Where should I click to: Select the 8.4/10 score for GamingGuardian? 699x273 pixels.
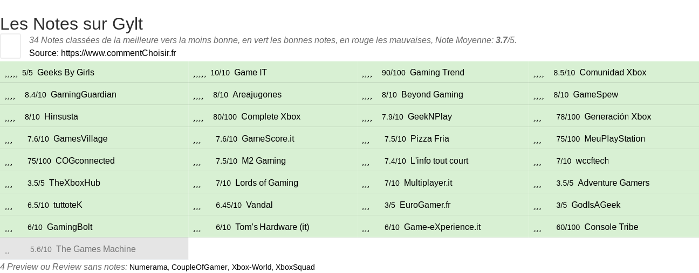click(36, 95)
